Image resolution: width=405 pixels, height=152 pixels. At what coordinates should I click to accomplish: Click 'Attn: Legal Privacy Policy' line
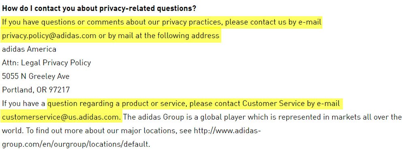pos(47,63)
